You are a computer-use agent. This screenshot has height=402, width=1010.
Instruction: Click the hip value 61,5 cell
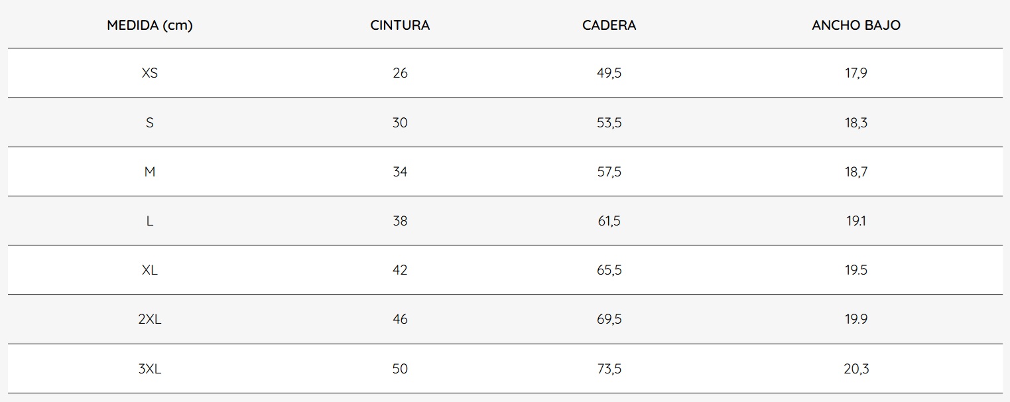(609, 221)
